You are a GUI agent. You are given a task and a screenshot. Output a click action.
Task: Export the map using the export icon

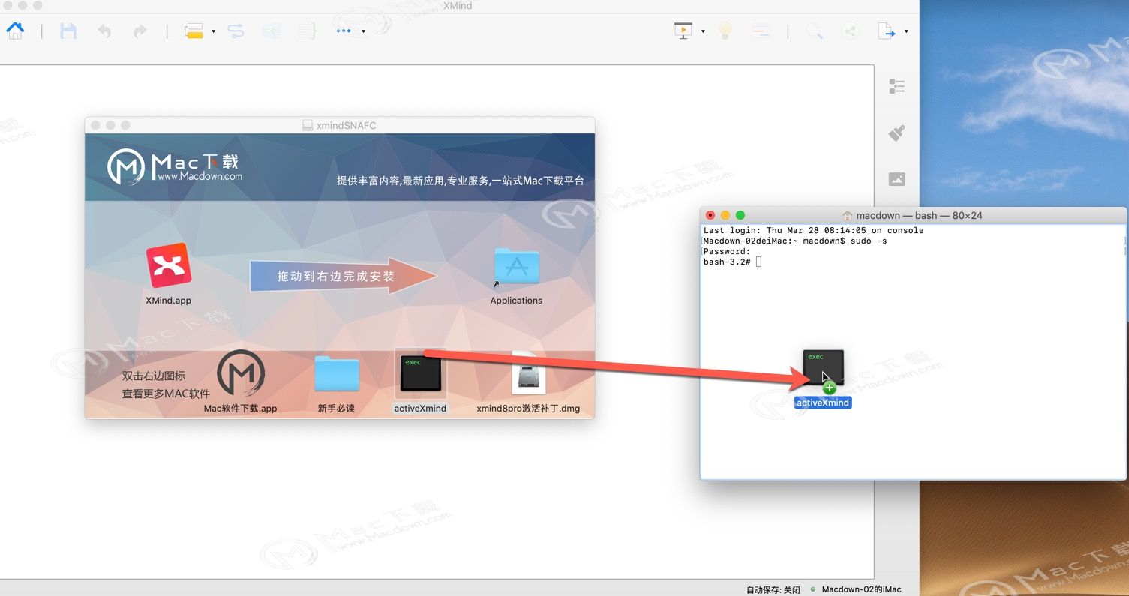pyautogui.click(x=887, y=31)
